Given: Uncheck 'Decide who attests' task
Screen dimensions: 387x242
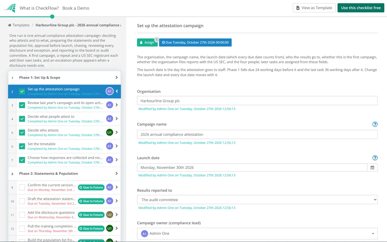Looking at the screenshot, I should (x=22, y=132).
